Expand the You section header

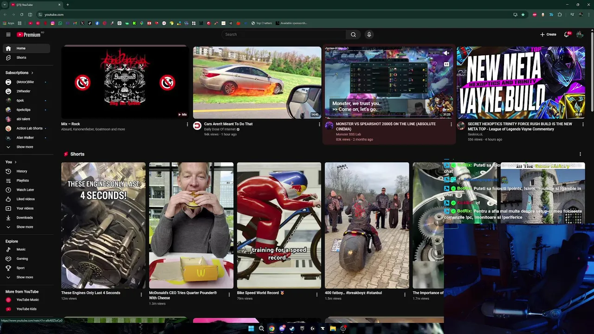(11, 162)
